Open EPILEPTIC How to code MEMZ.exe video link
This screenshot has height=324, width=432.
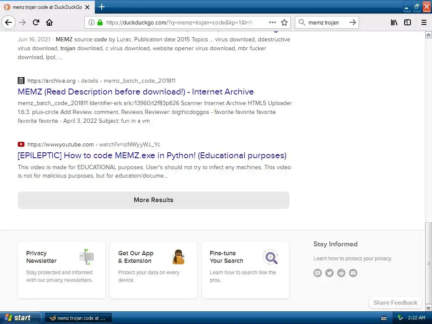(152, 155)
